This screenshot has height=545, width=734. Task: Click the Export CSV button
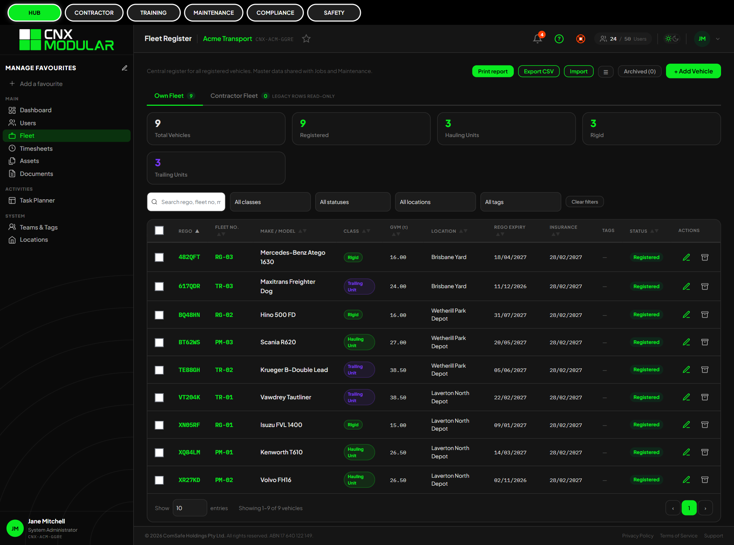click(x=539, y=71)
